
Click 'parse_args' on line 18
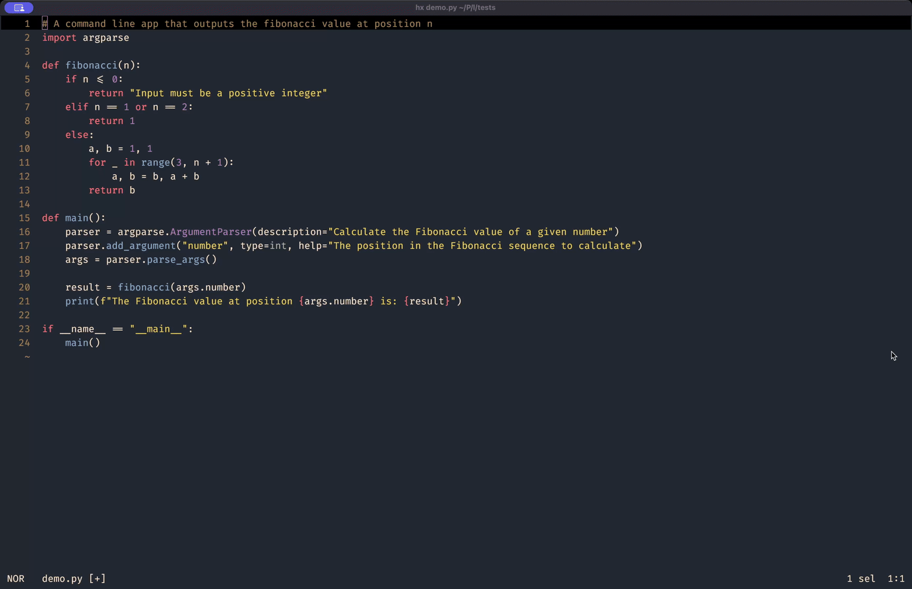[175, 260]
